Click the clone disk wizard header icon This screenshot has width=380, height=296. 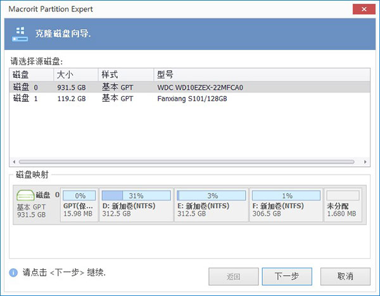tap(20, 34)
